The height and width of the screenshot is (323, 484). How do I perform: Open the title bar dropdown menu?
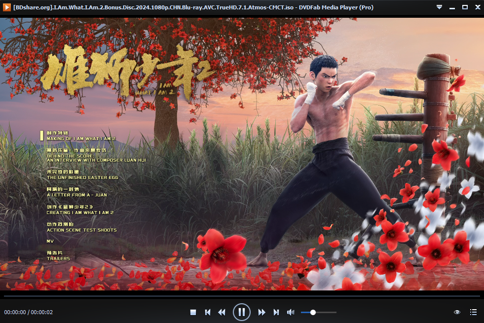(439, 7)
